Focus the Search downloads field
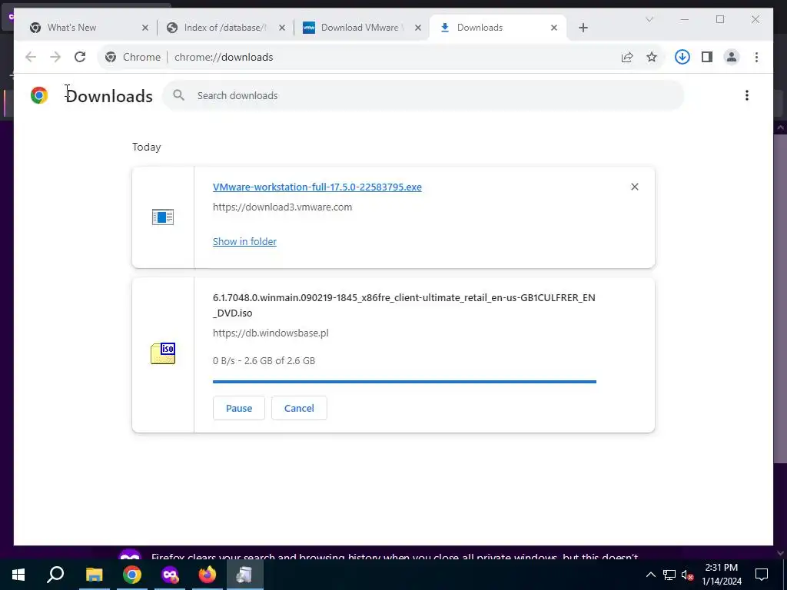 (x=423, y=95)
